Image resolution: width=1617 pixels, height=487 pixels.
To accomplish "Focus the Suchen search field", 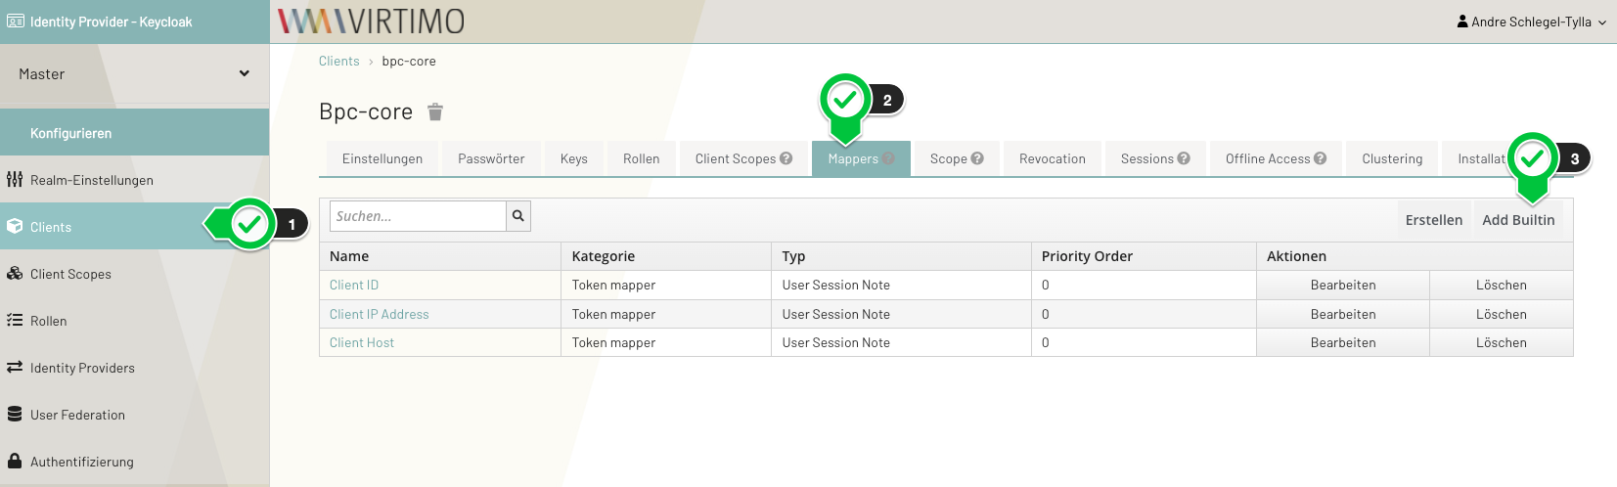I will pos(418,216).
